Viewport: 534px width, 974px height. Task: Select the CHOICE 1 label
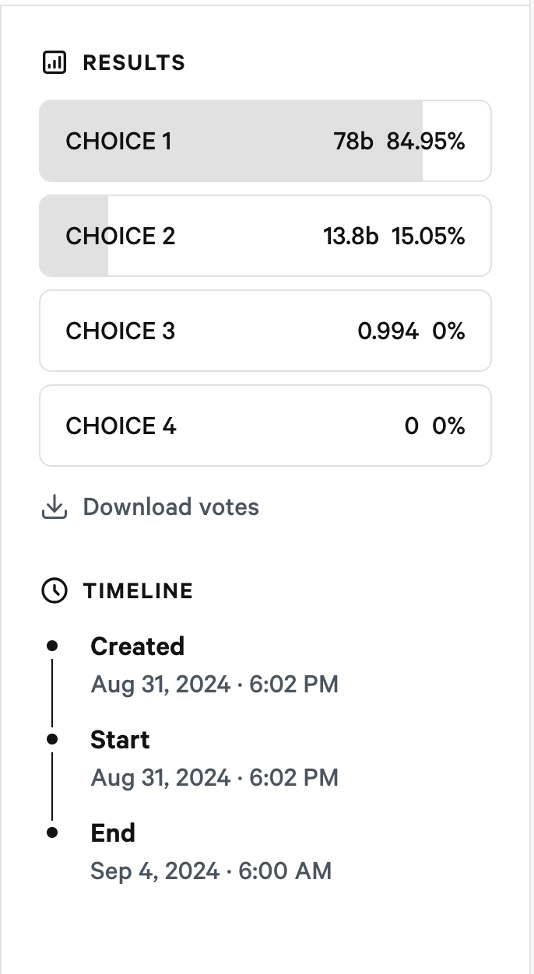click(x=118, y=142)
